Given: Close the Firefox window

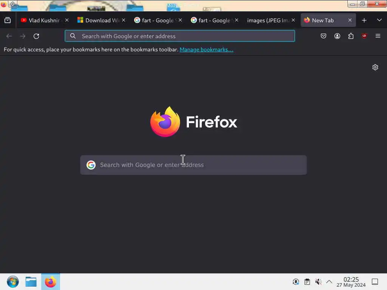Looking at the screenshot, I should [377, 4].
